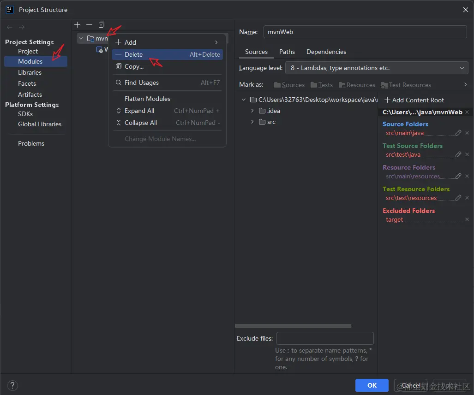Remove src\main\resources resource folder
This screenshot has width=474, height=395.
click(467, 176)
